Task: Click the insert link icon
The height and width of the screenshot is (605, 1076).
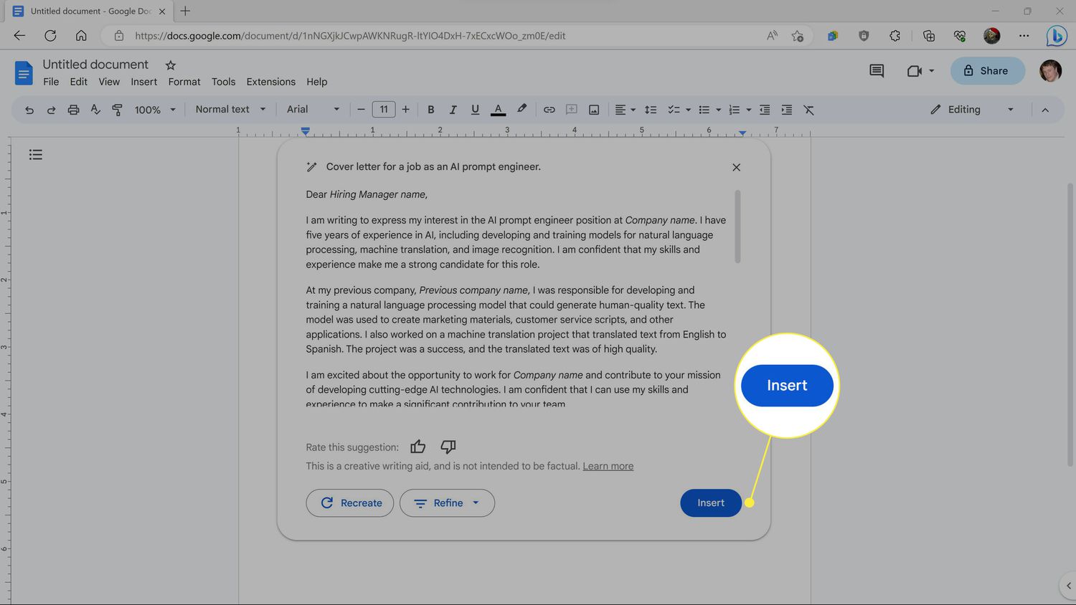Action: click(549, 110)
